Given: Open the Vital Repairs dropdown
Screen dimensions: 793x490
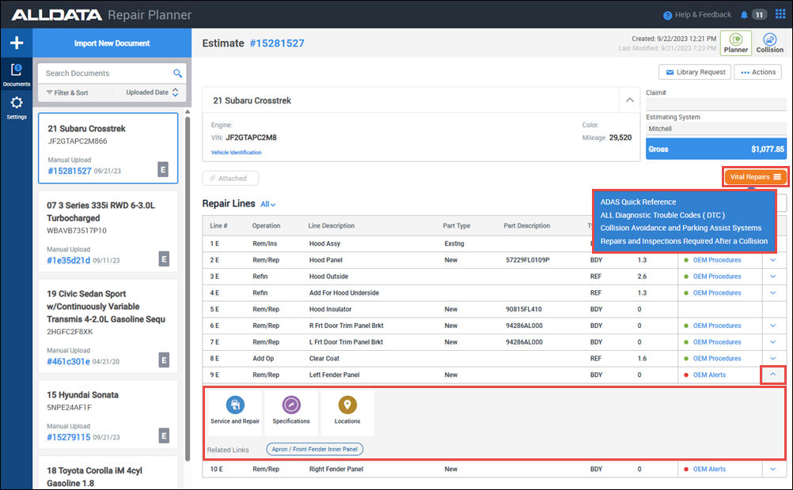Looking at the screenshot, I should (x=755, y=177).
